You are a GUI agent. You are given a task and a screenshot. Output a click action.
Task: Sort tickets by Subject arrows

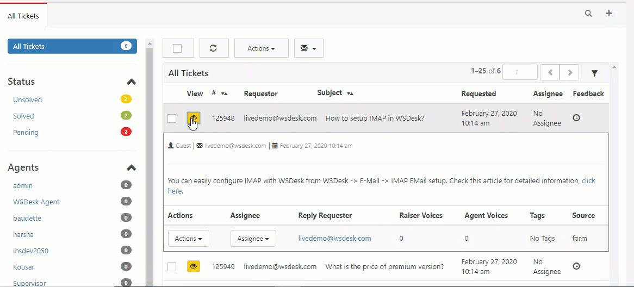click(x=350, y=93)
